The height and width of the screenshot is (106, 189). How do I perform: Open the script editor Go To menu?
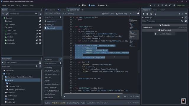pos(64,14)
